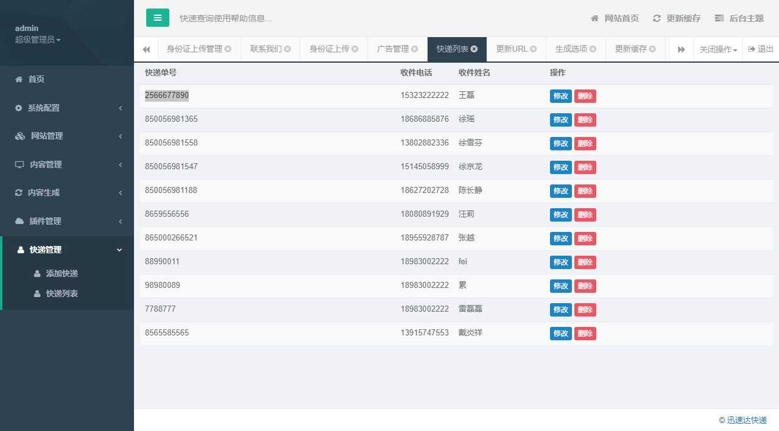Click the user icon next to 快递列表 in sidebar
Viewport: 779px width, 431px height.
pyautogui.click(x=38, y=293)
